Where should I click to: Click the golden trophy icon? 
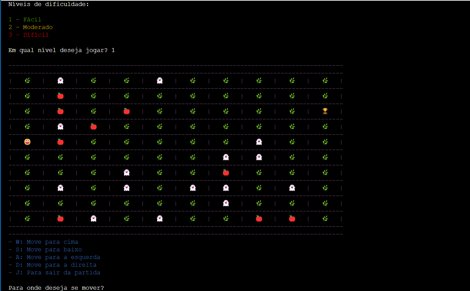click(x=325, y=111)
